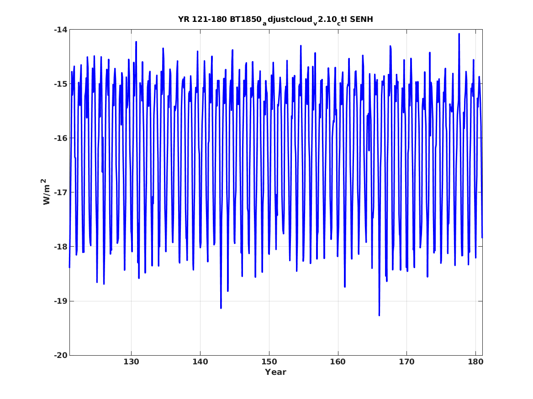Click the -18 y-axis tick label
Image resolution: width=533 pixels, height=399 pixels.
[x=60, y=247]
